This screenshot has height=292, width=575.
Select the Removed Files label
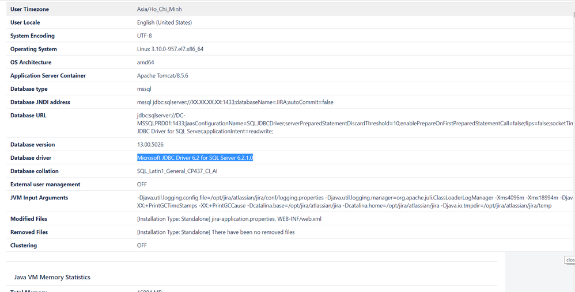(x=29, y=232)
